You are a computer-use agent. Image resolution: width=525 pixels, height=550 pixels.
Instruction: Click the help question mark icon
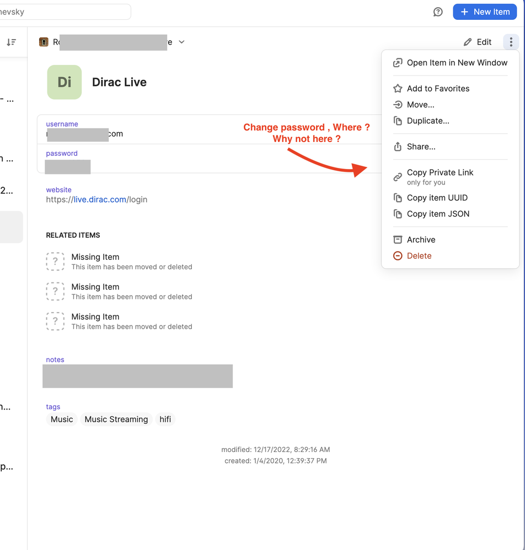pos(438,12)
